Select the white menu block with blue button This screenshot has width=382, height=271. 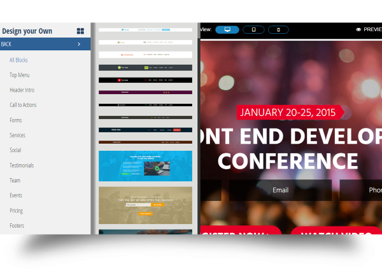click(x=145, y=30)
